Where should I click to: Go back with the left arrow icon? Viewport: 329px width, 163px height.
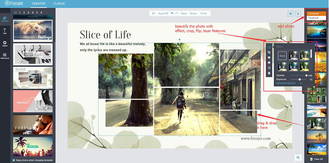(154, 14)
